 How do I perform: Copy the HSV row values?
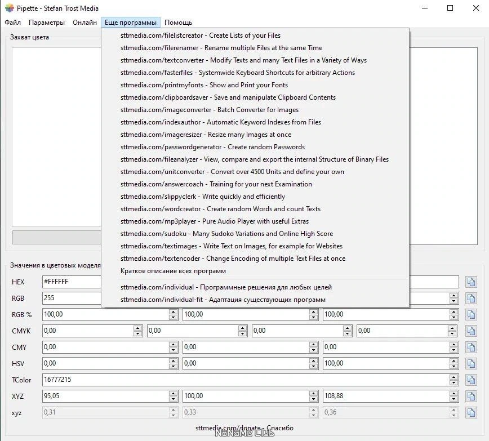pos(471,364)
